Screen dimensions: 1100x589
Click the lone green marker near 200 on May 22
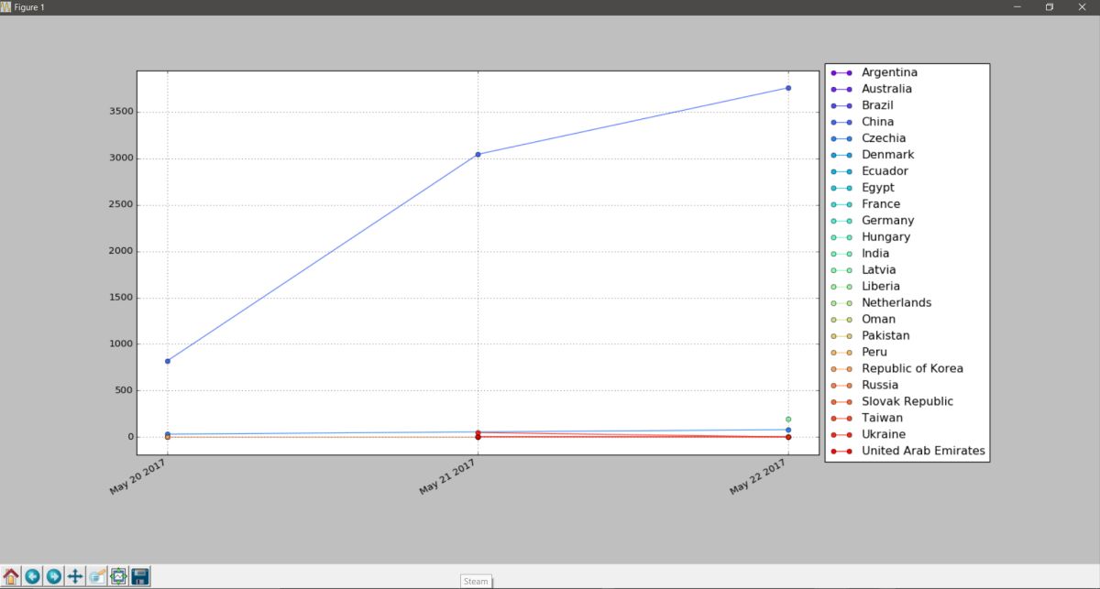click(788, 420)
